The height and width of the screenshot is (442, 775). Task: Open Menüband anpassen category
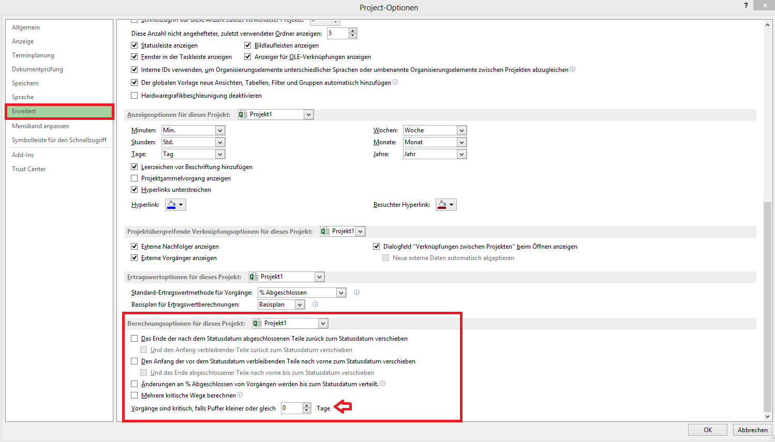coord(59,126)
